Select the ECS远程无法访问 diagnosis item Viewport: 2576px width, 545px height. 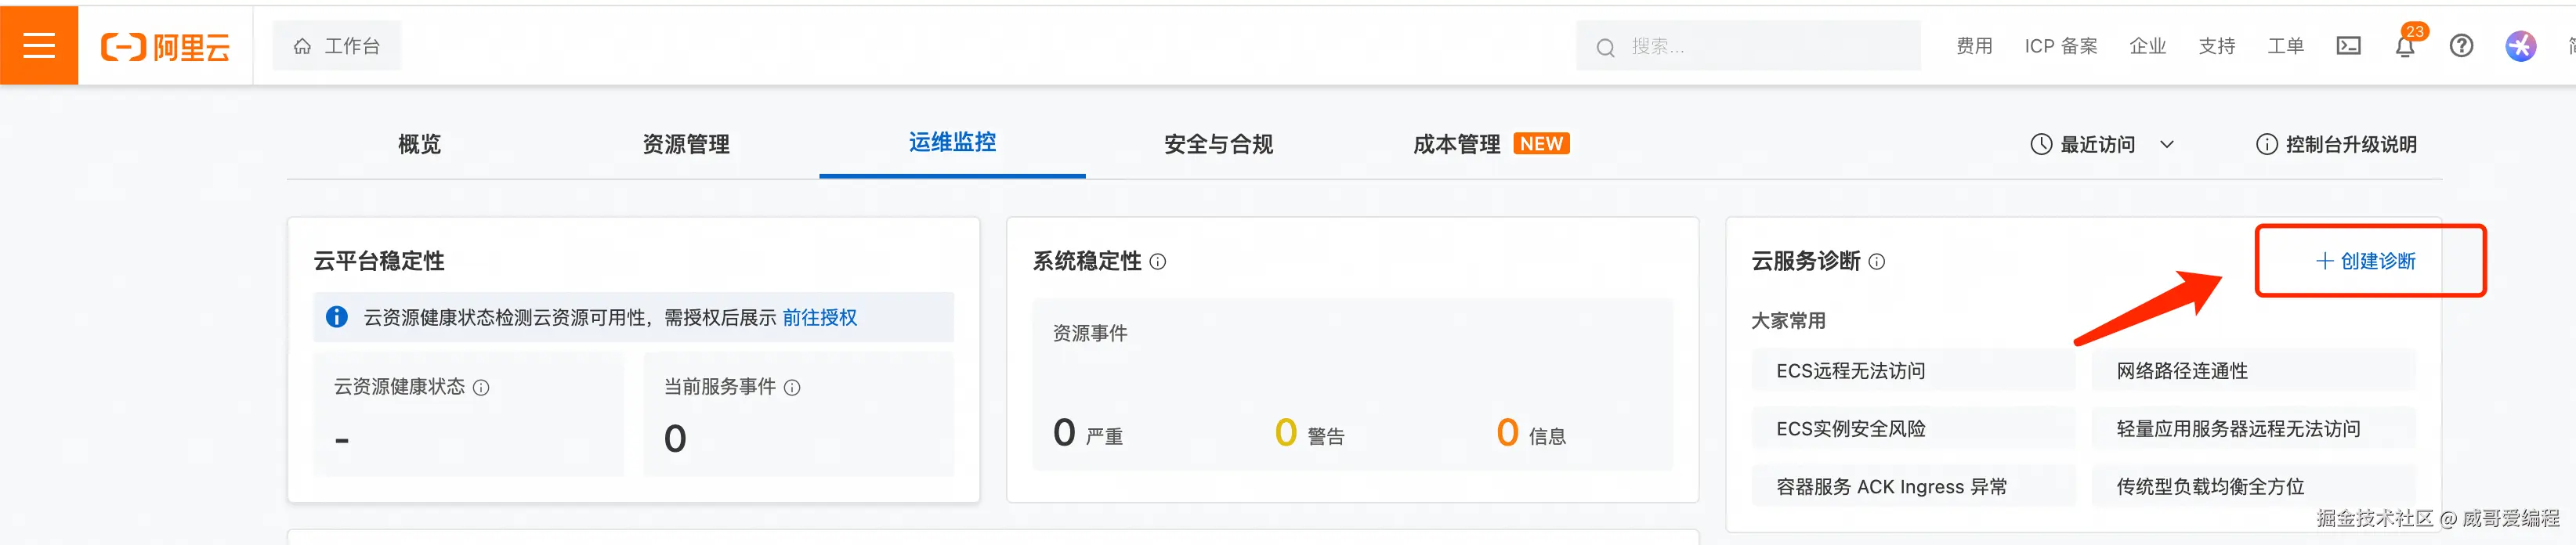click(1850, 371)
